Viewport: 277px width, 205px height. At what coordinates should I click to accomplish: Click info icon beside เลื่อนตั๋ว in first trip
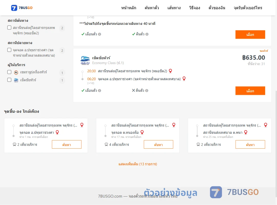tap(100, 34)
